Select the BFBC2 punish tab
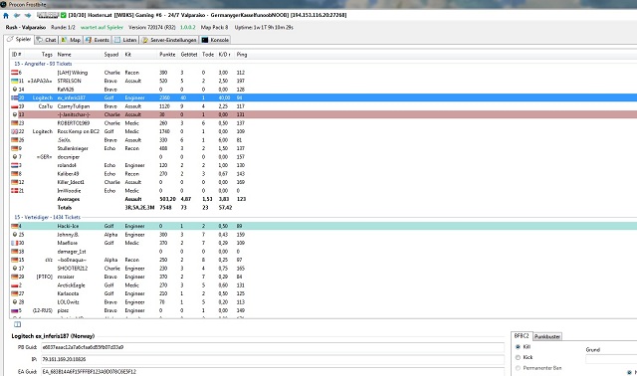Viewport: 637px width, 376px height. click(x=522, y=336)
